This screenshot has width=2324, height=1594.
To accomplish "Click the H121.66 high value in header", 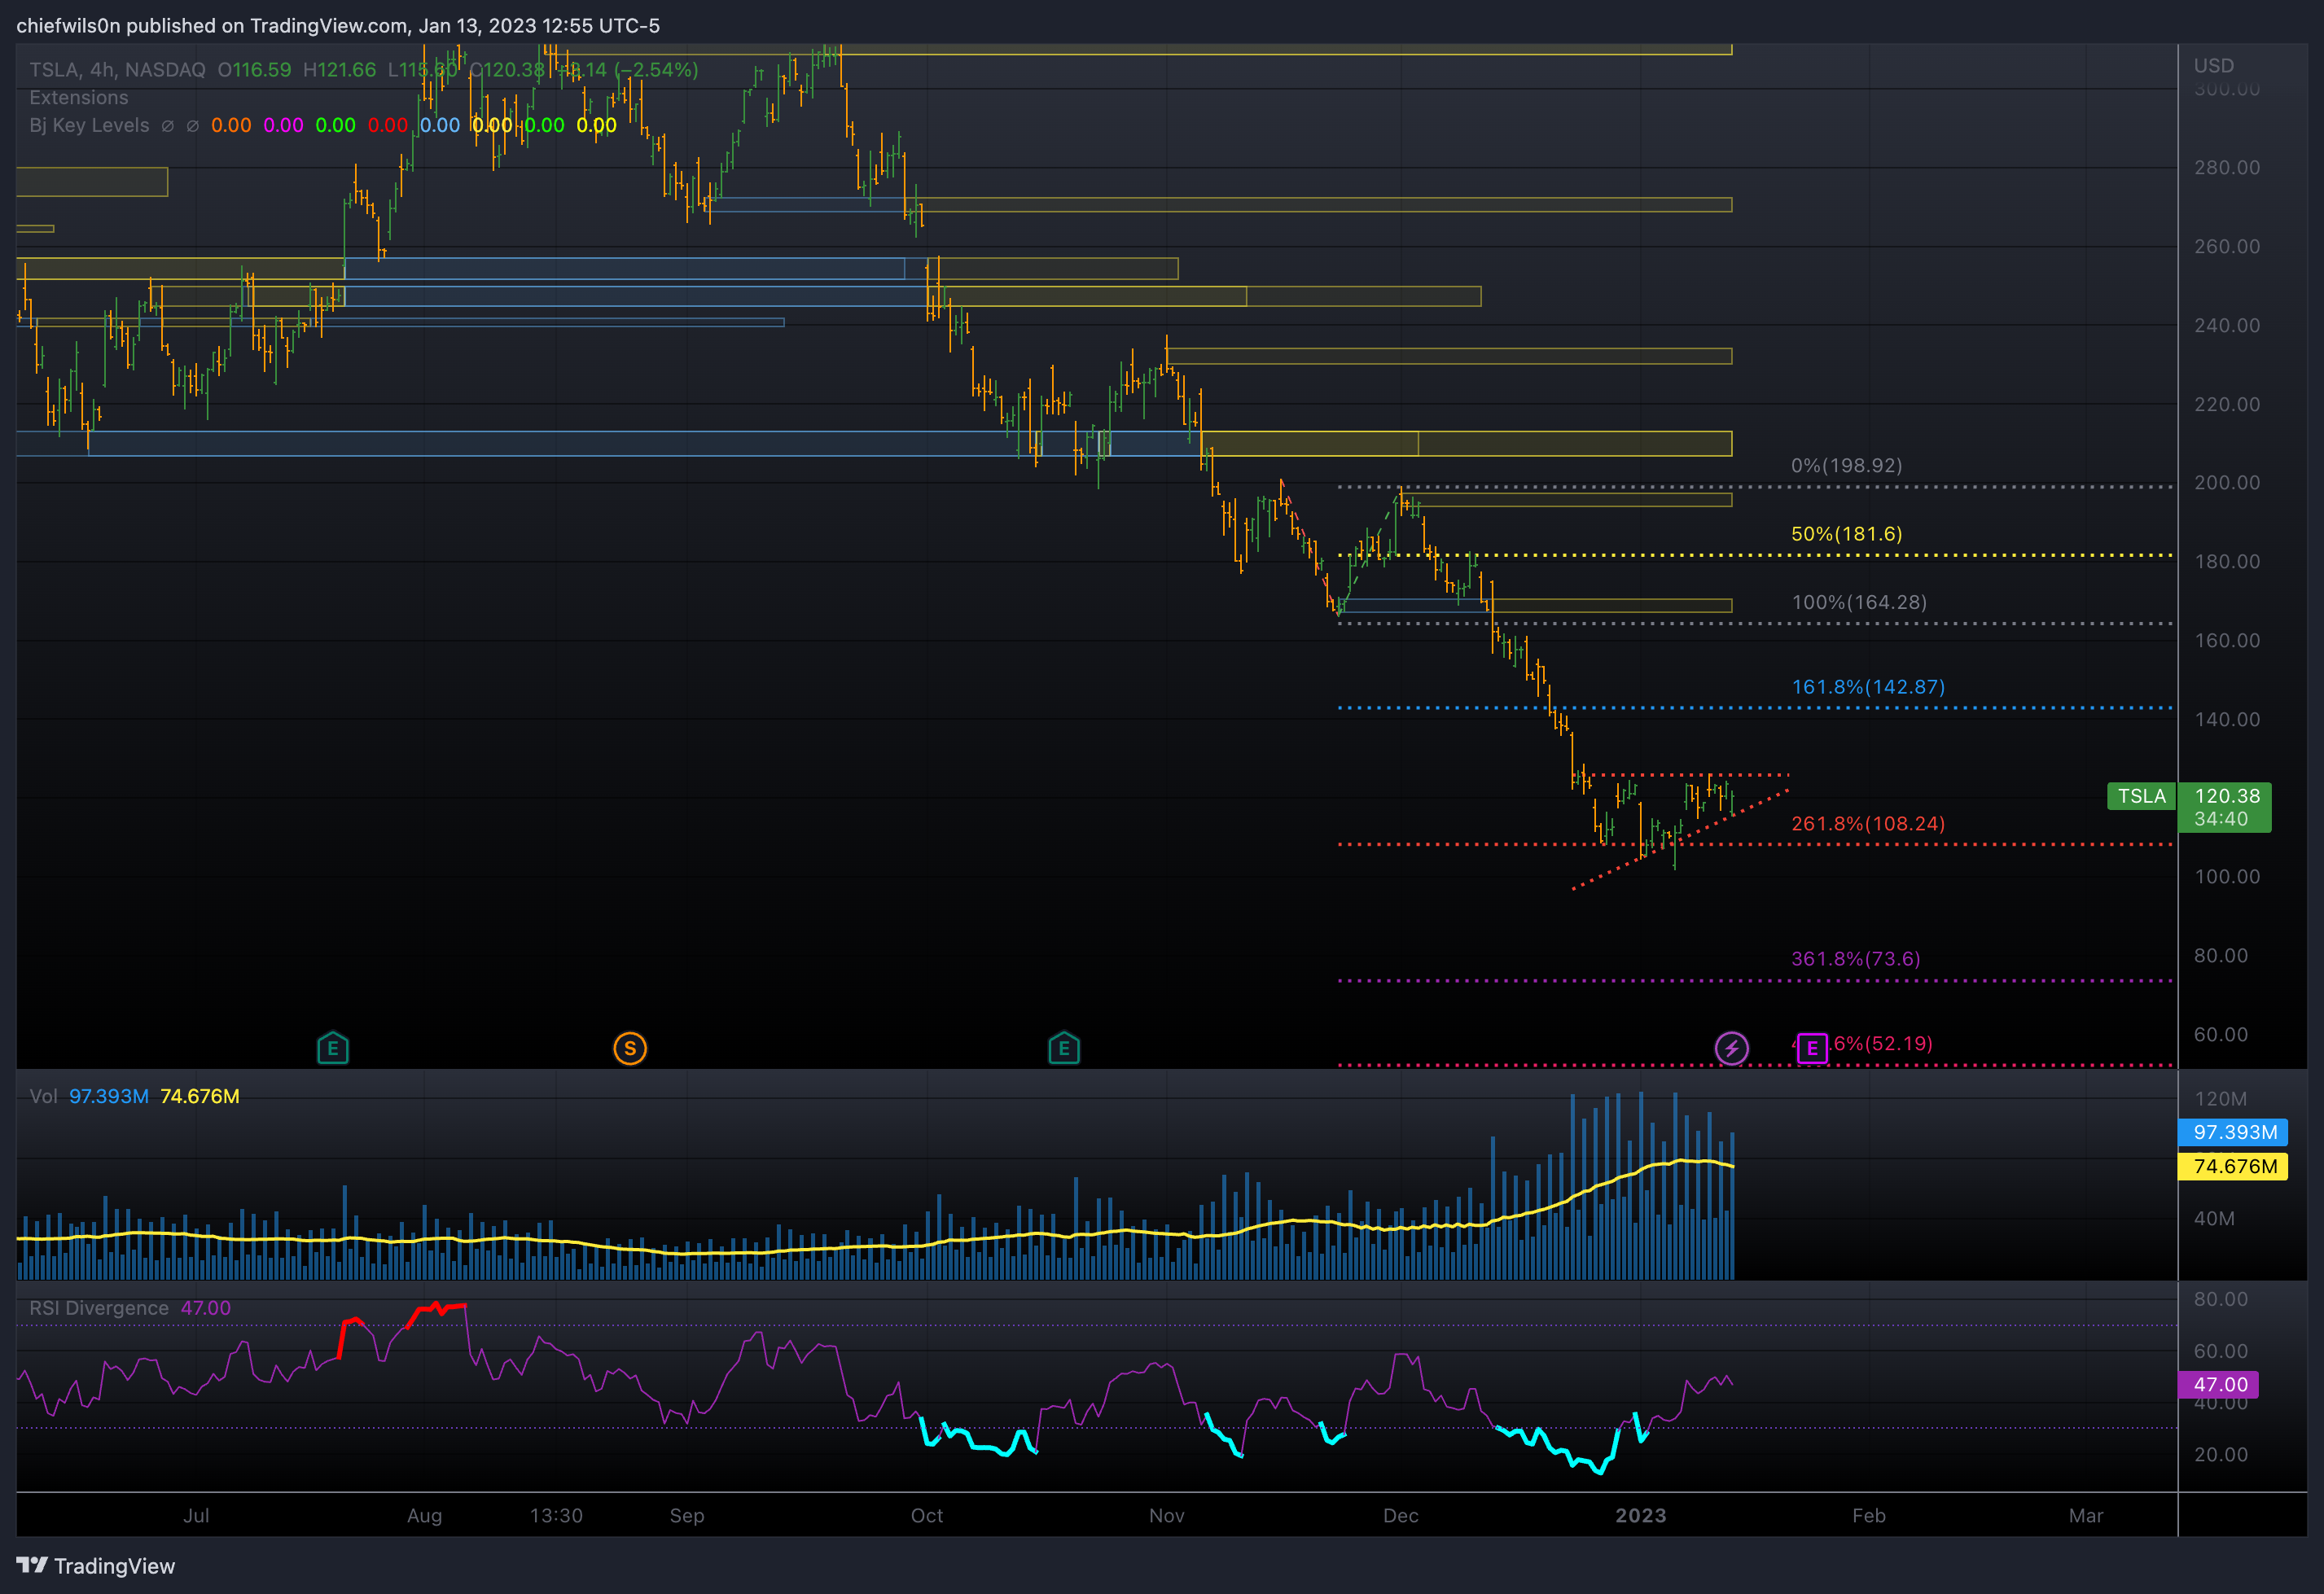I will tap(339, 70).
